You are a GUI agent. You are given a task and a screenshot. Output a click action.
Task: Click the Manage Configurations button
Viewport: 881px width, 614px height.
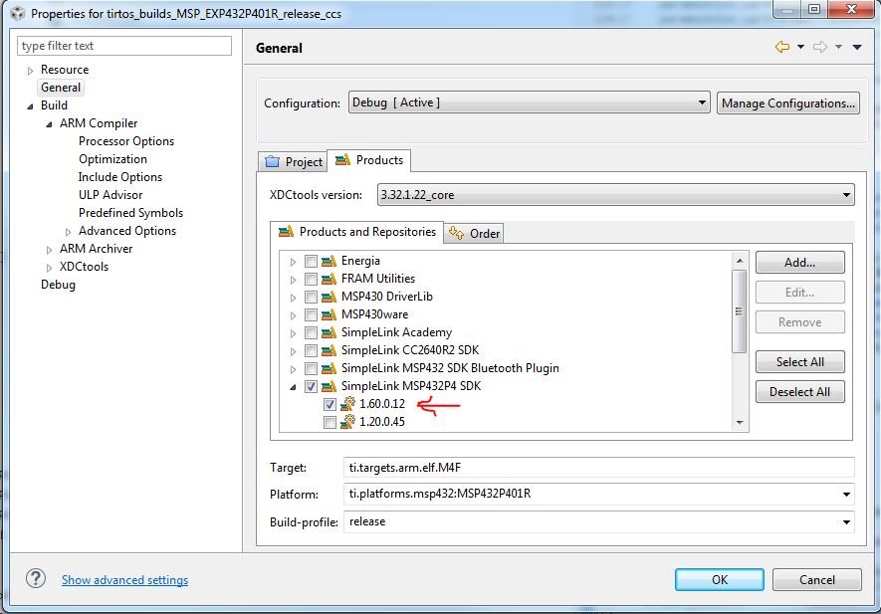pyautogui.click(x=787, y=103)
